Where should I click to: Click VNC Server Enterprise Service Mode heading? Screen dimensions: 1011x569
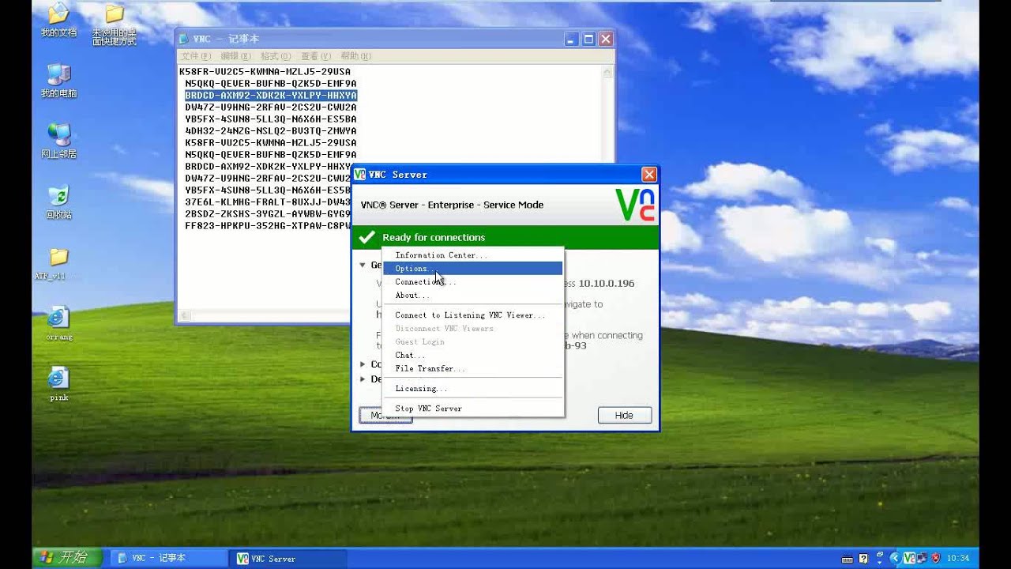pos(452,205)
